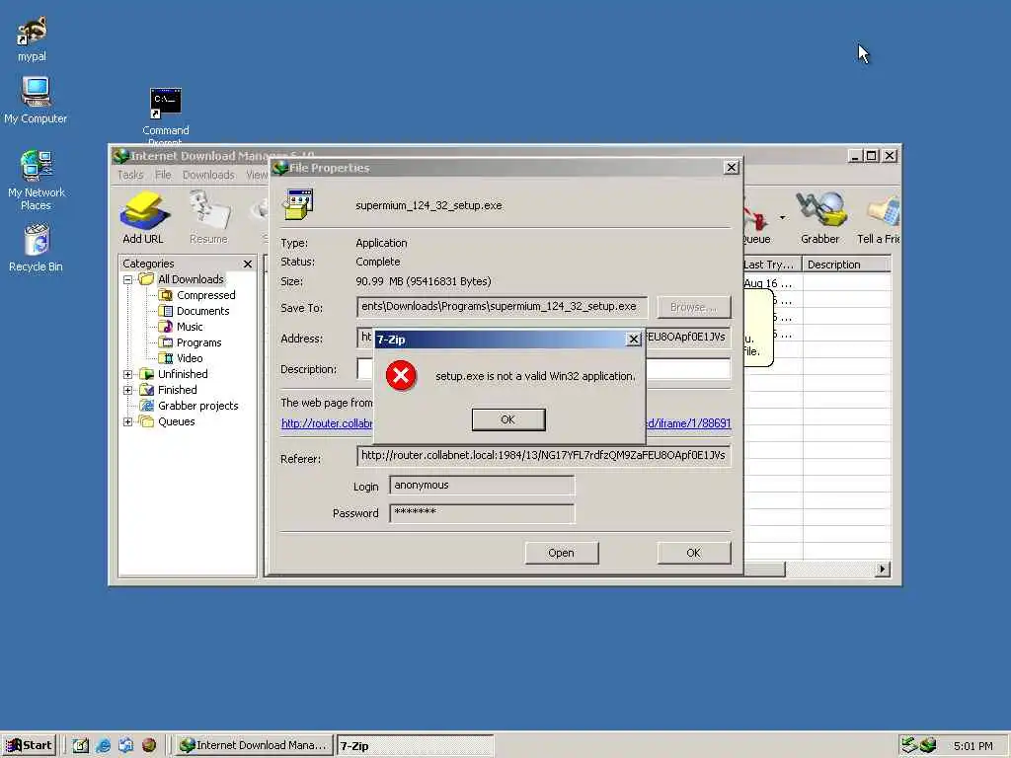Open the Queue dropdown arrow in toolbar

pos(782,218)
